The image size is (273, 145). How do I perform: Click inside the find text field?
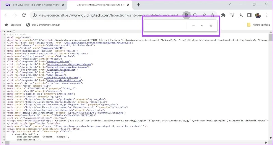point(166,25)
